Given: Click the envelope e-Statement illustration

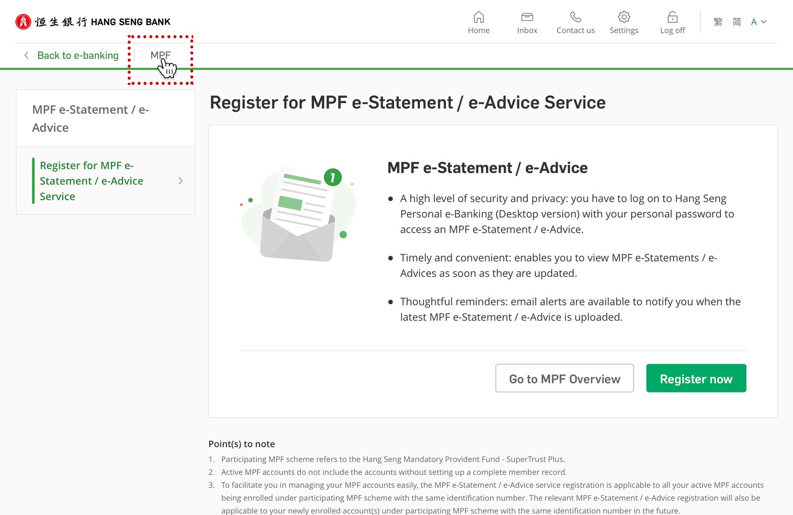Looking at the screenshot, I should click(298, 214).
